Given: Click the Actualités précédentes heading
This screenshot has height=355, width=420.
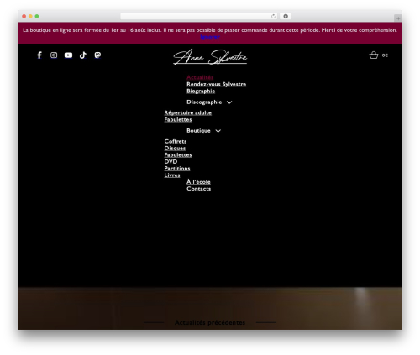Looking at the screenshot, I should 210,322.
